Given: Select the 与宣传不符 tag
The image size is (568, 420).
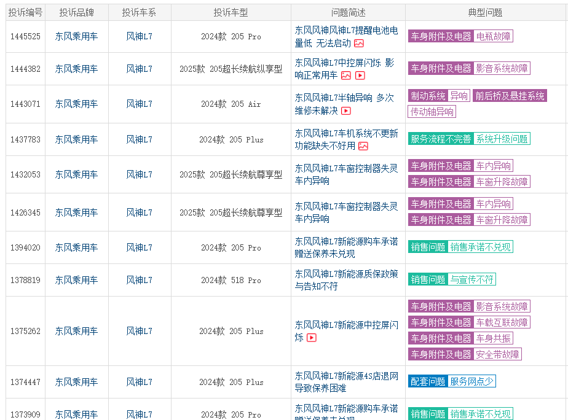Looking at the screenshot, I should [x=471, y=279].
